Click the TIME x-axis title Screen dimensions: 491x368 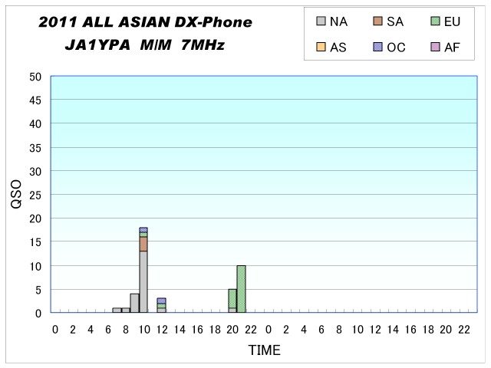point(264,350)
